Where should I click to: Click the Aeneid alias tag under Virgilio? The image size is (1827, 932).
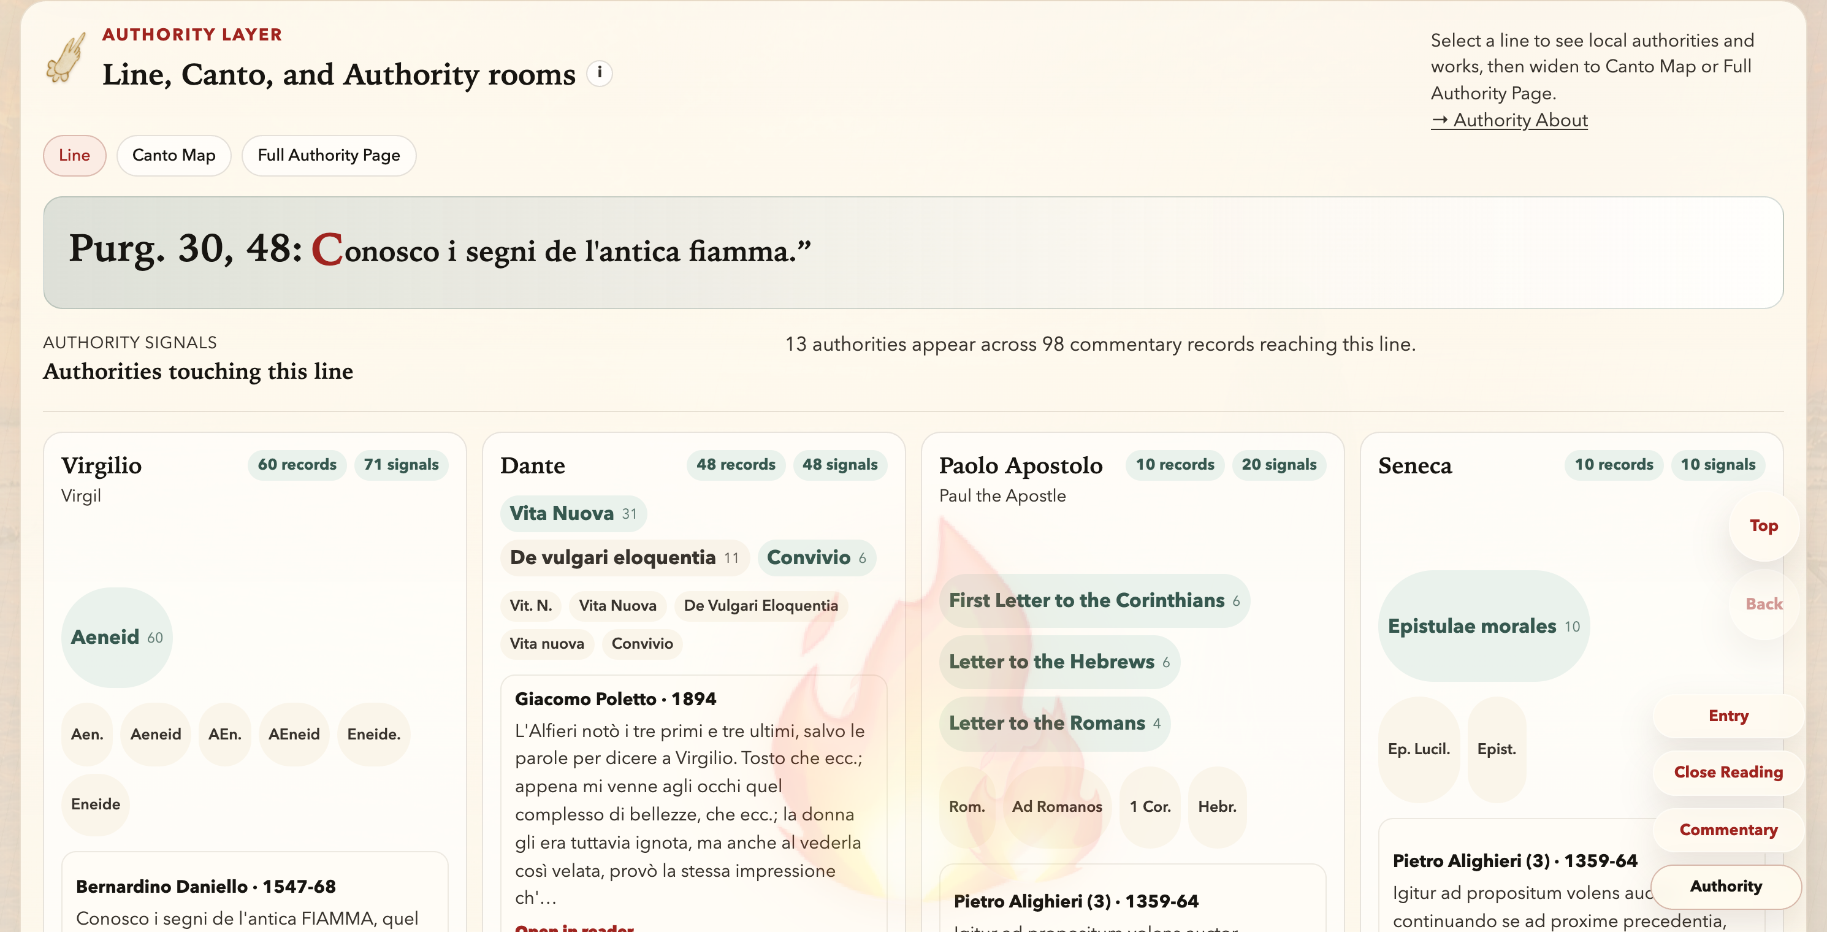(x=155, y=734)
